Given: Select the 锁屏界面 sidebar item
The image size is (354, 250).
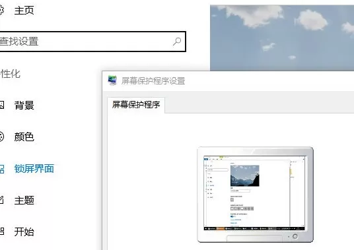Looking at the screenshot, I should 34,169.
